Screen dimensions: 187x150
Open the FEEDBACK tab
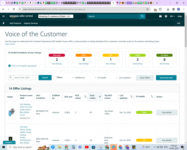[9, 142]
